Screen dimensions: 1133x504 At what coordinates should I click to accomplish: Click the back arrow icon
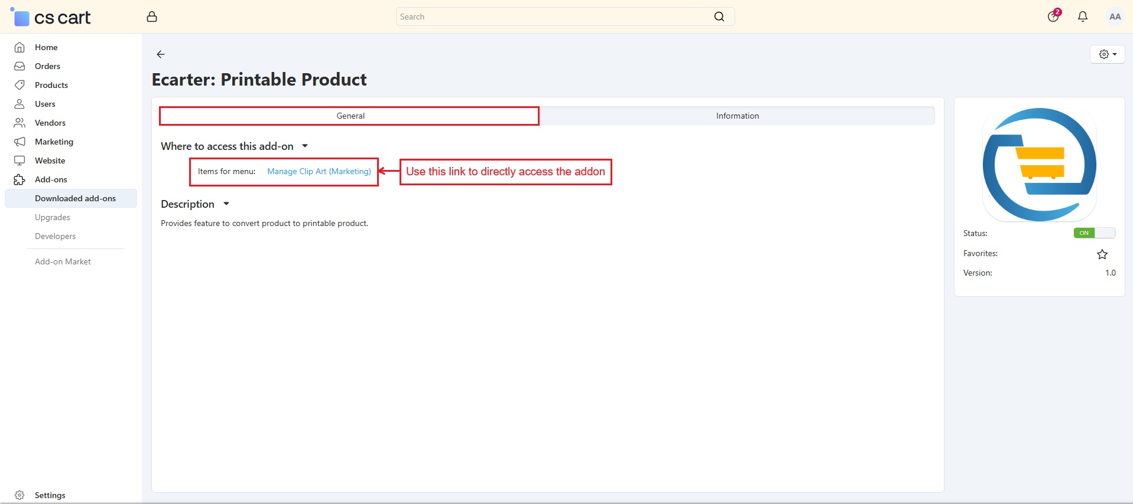(160, 54)
